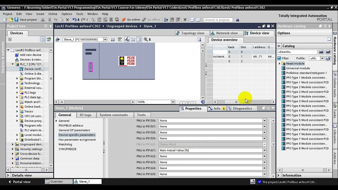Click binoculars search icon next to project search

(237, 20)
